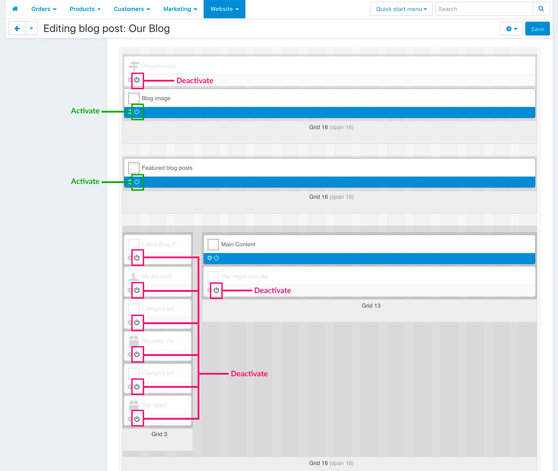Image resolution: width=558 pixels, height=471 pixels.
Task: Open settings gear of Top rated block
Action: [x=130, y=419]
